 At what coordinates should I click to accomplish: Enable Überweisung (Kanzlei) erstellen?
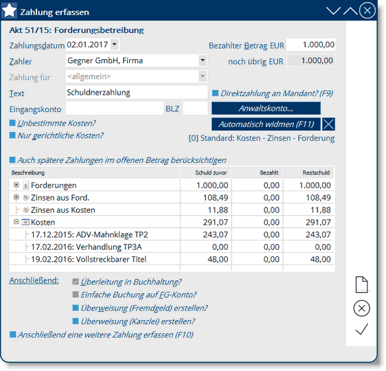(76, 321)
